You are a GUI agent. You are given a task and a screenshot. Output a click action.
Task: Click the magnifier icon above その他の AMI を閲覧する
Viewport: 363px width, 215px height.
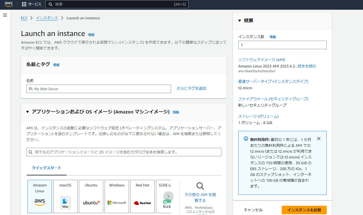(x=200, y=186)
